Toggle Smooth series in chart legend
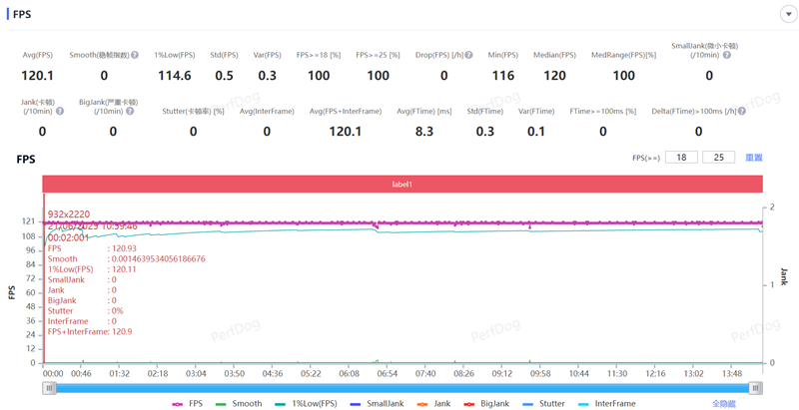Viewport: 799px width, 410px height. click(x=239, y=404)
